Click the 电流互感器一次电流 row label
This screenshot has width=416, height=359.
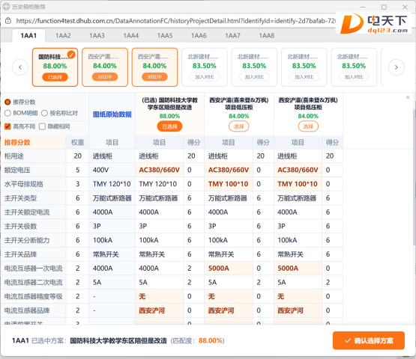(x=34, y=269)
